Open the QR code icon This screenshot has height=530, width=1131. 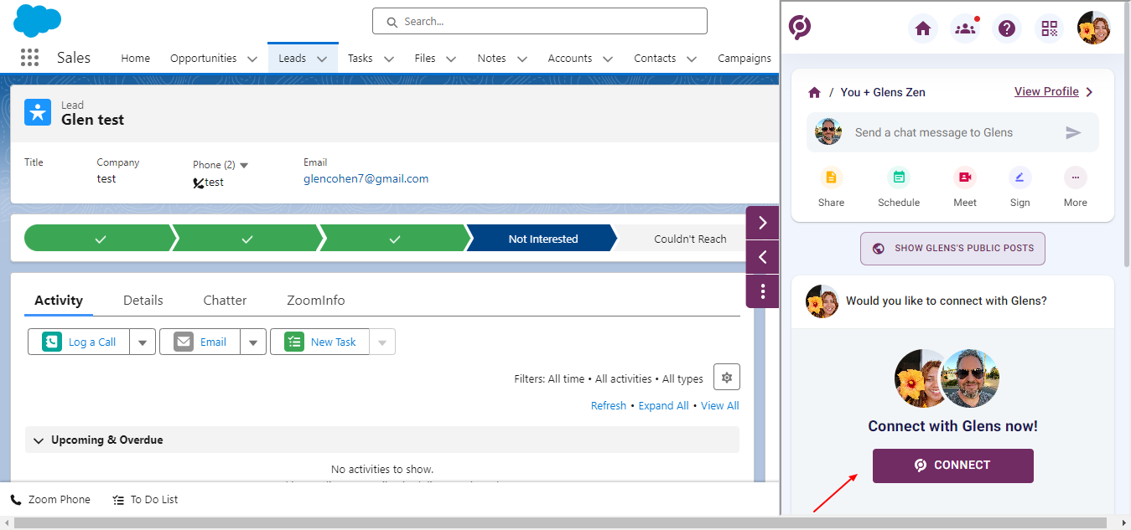point(1050,28)
